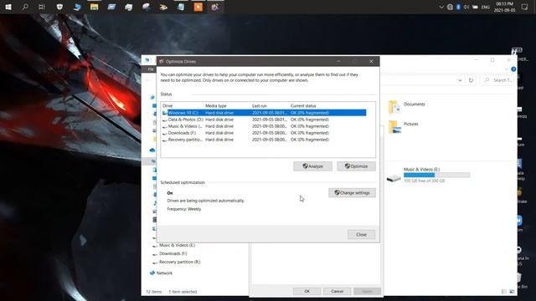The width and height of the screenshot is (536, 301).
Task: Open the taskbar clock and date
Action: pyautogui.click(x=504, y=7)
